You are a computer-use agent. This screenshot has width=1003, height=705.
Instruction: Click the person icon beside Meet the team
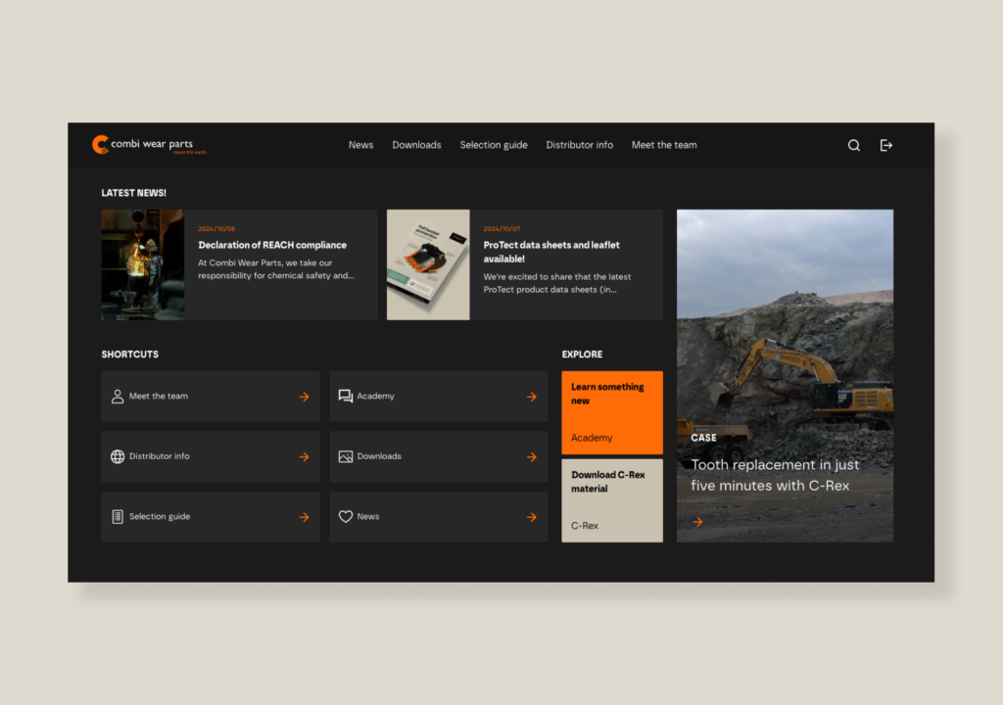pos(118,397)
